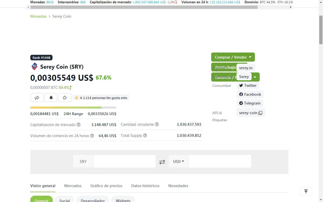Click the 0,00000007 BTC price text
The width and height of the screenshot is (323, 202).
44,88
